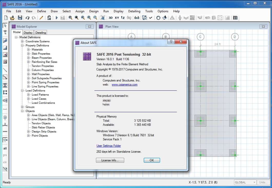Viewport: 272px width, 188px height.
Task: Click the Units... button in status bar
Action: click(x=263, y=182)
